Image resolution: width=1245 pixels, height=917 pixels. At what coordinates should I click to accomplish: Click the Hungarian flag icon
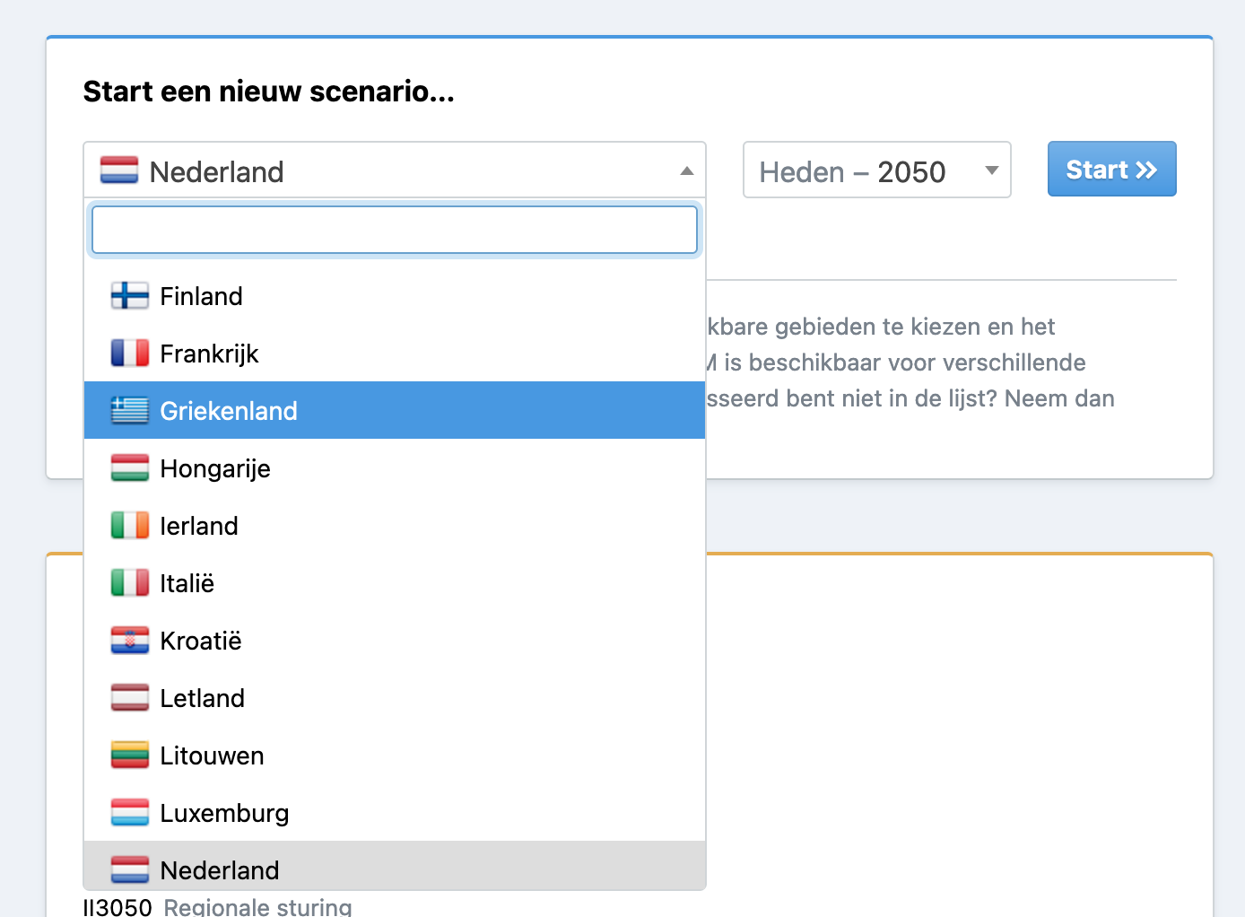[x=130, y=468]
